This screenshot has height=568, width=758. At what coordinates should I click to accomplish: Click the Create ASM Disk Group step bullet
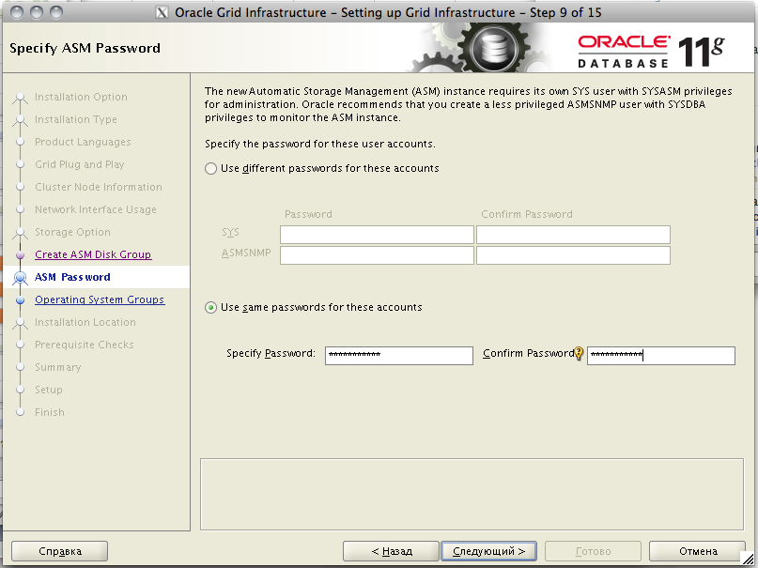click(x=21, y=255)
